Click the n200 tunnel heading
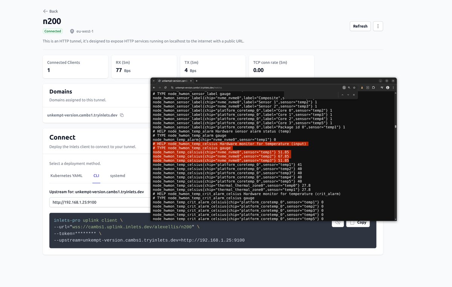452x287 pixels. [52, 21]
